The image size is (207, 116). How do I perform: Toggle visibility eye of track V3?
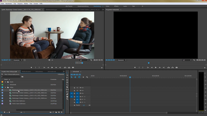click(x=83, y=88)
